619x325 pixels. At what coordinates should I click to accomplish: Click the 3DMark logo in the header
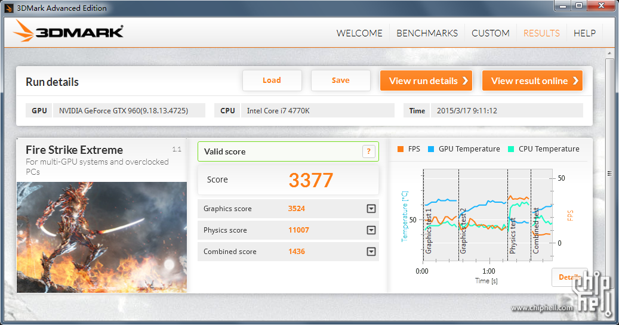coord(68,31)
